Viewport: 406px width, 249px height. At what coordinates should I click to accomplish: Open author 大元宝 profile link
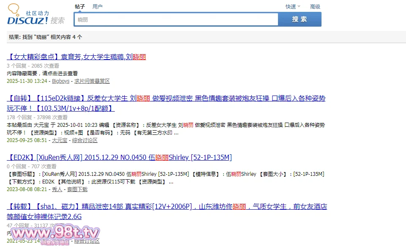tap(59, 140)
